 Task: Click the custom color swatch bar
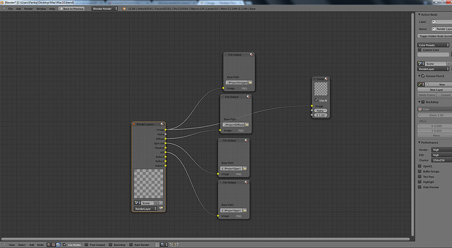click(433, 54)
